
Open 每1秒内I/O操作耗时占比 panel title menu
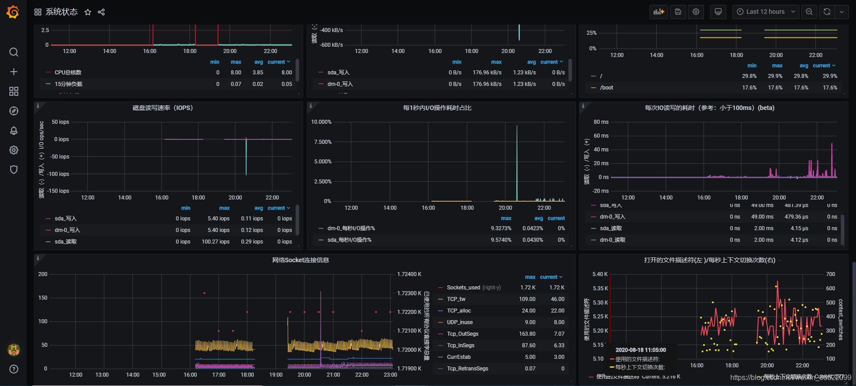[x=437, y=108]
